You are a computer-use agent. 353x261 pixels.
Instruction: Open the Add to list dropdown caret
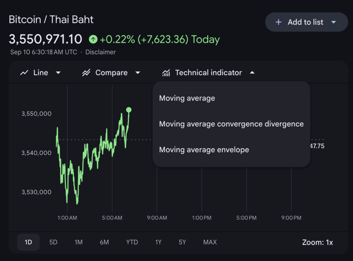coord(333,22)
